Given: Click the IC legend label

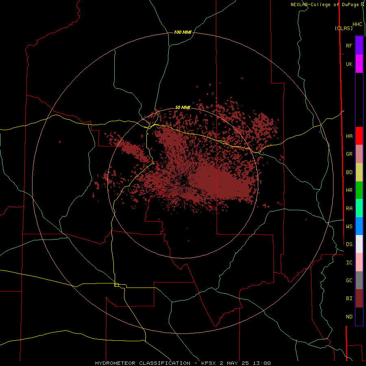Looking at the screenshot, I should 349,262.
